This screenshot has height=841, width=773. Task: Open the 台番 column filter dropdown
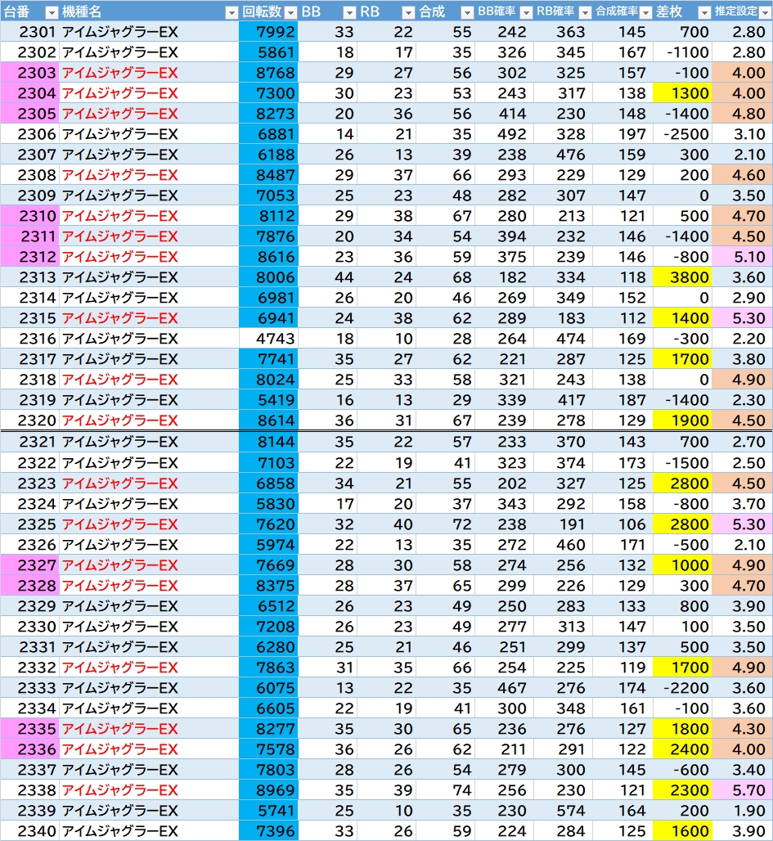(x=52, y=12)
